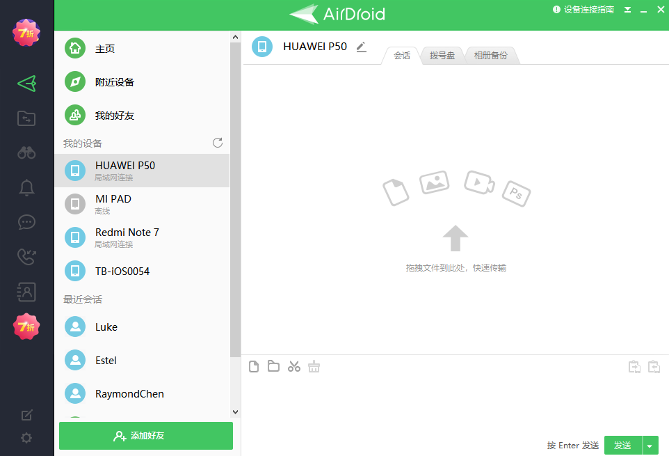Select the Redmi Note 7 device
The image size is (669, 456).
(142, 237)
